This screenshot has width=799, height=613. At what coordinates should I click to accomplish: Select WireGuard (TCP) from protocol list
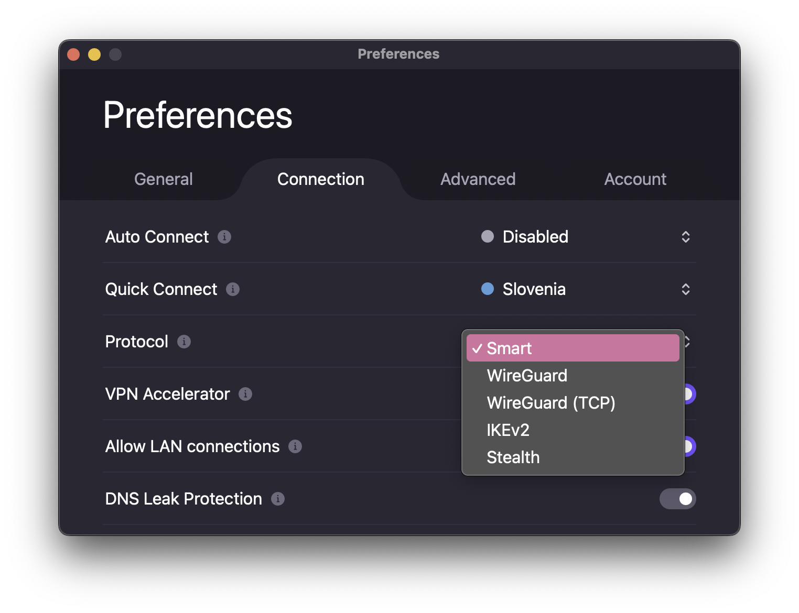pyautogui.click(x=550, y=403)
